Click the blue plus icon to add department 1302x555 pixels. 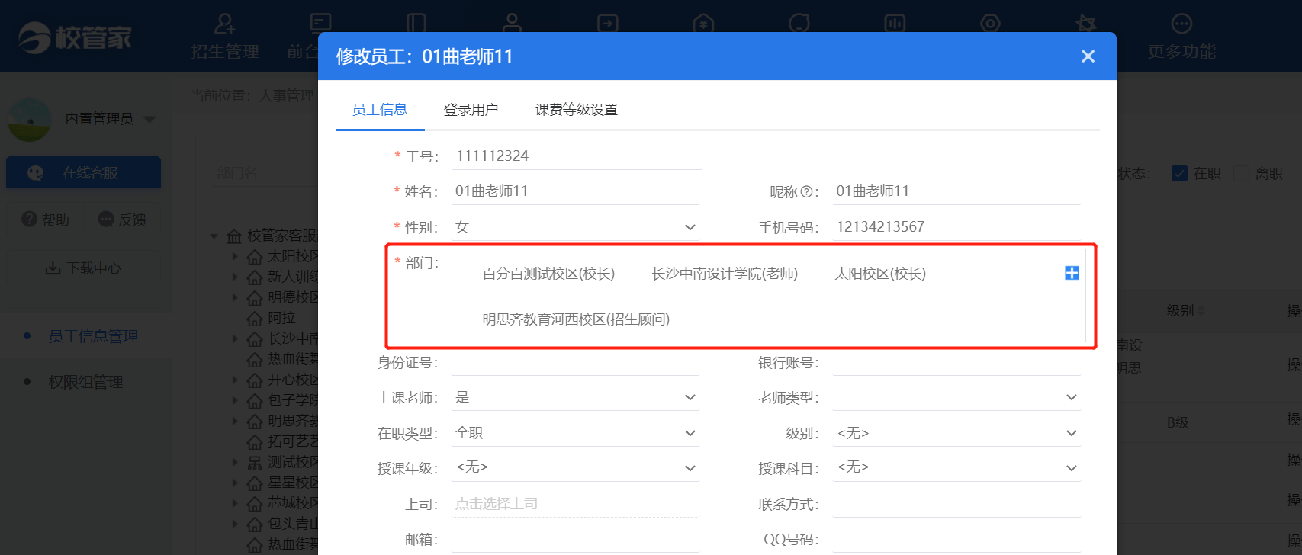(1072, 273)
